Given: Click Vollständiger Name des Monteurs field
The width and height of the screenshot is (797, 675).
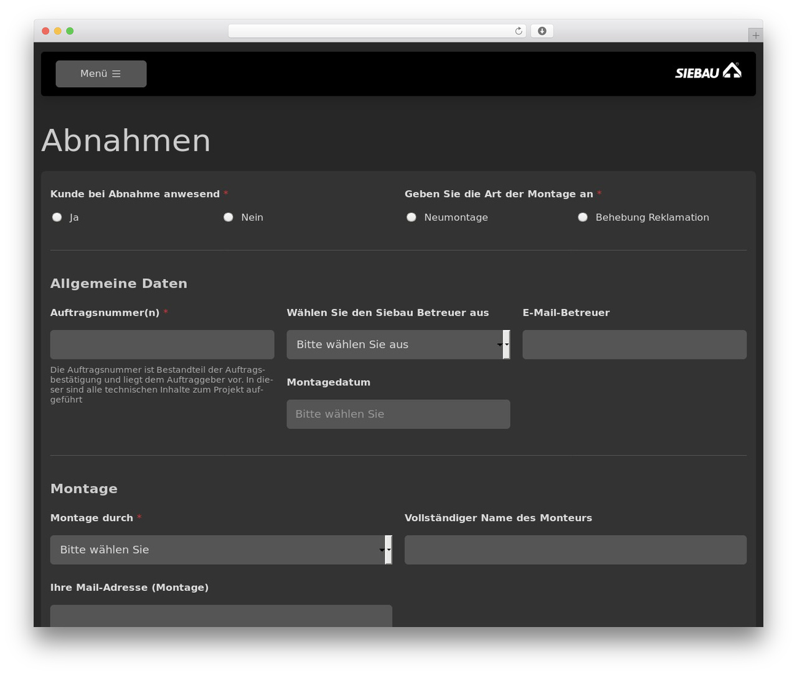Looking at the screenshot, I should (575, 550).
